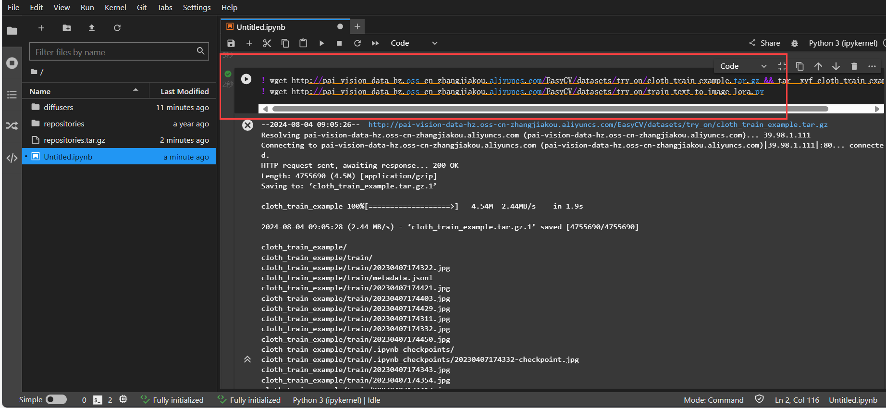Open the shuffle-arrows sidebar panel icon
The height and width of the screenshot is (408, 886).
12,126
